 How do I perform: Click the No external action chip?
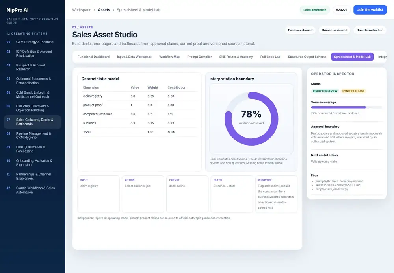(x=370, y=30)
